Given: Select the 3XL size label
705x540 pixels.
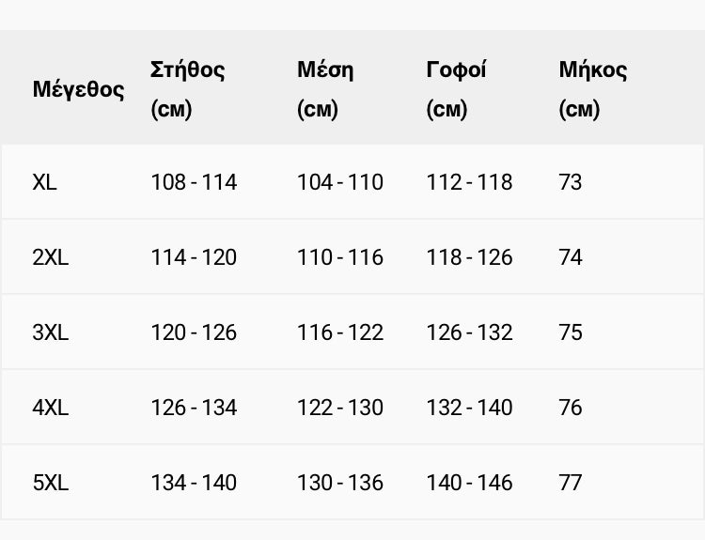Looking at the screenshot, I should pyautogui.click(x=51, y=332).
